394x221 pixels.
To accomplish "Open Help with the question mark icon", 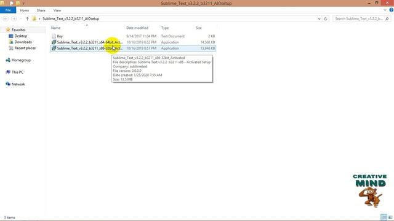I will click(x=392, y=10).
